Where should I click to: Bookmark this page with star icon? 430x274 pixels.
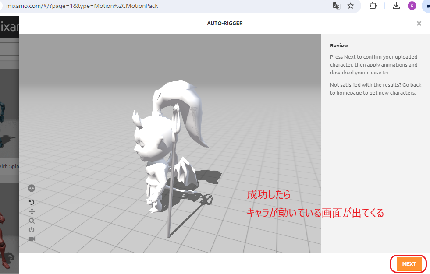click(x=351, y=6)
